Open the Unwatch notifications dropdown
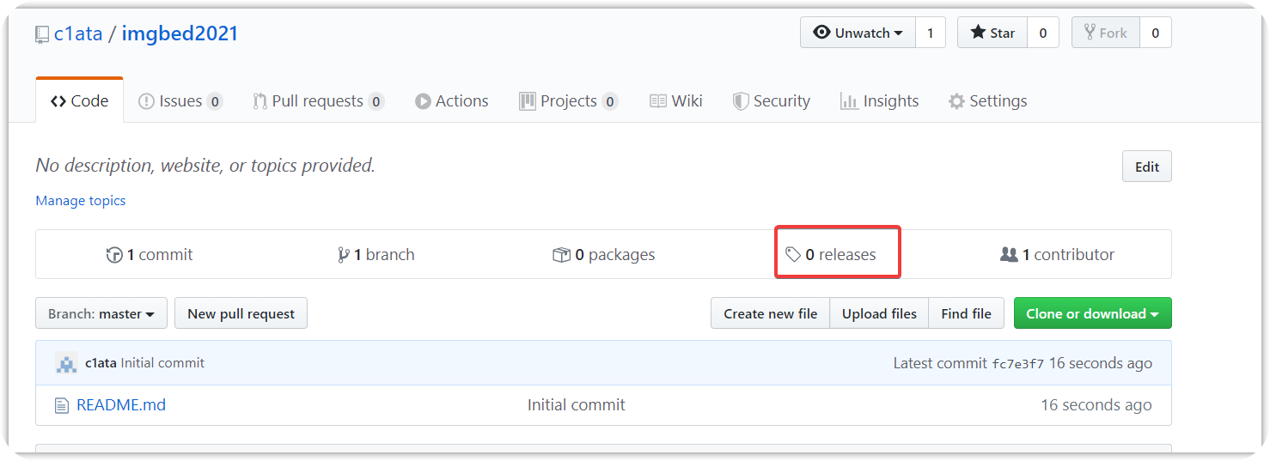 pyautogui.click(x=858, y=33)
